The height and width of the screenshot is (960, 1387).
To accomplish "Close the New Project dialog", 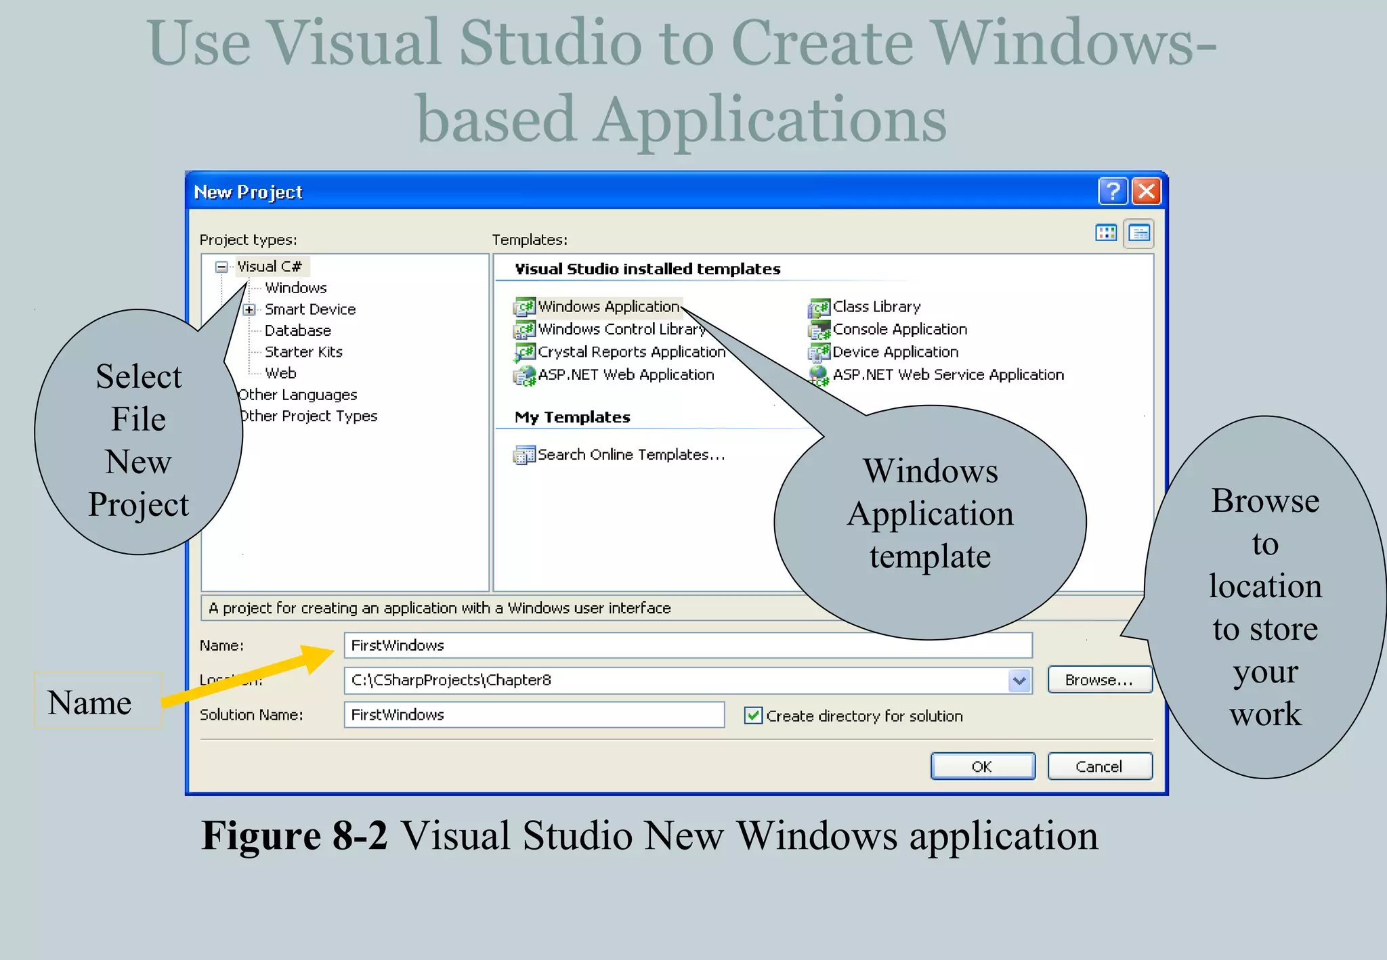I will (x=1147, y=191).
